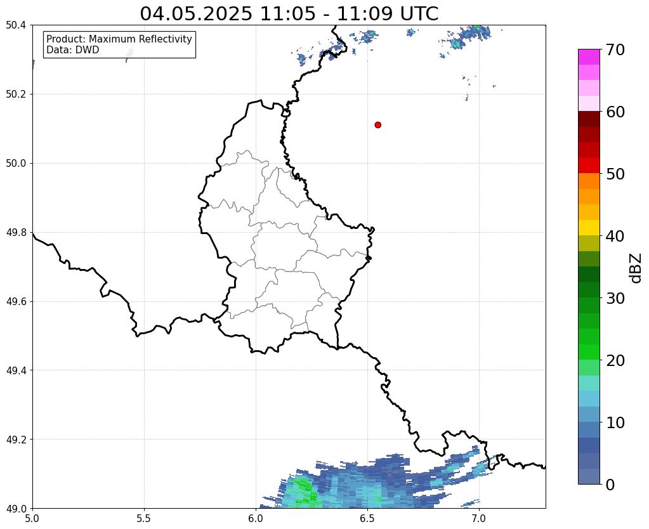
Task: Click latitude axis label 50.4
Action: pos(16,25)
